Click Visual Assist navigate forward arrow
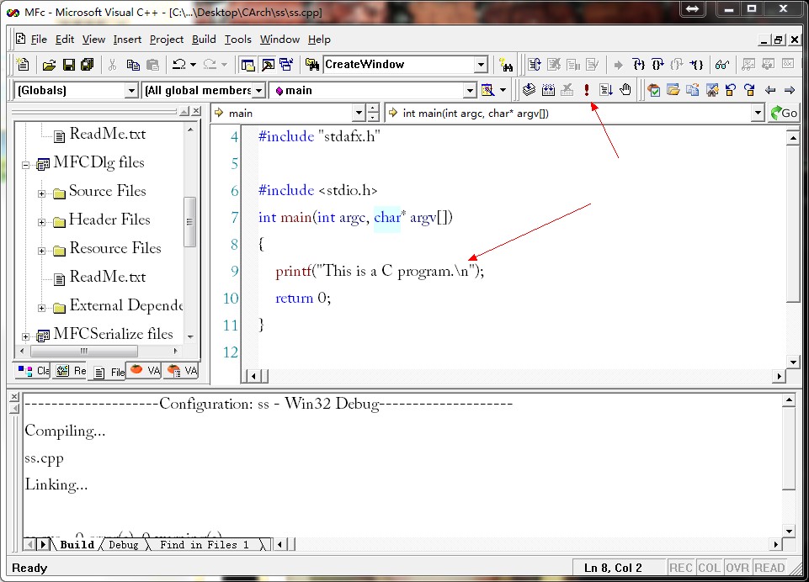The width and height of the screenshot is (809, 582). pos(790,90)
